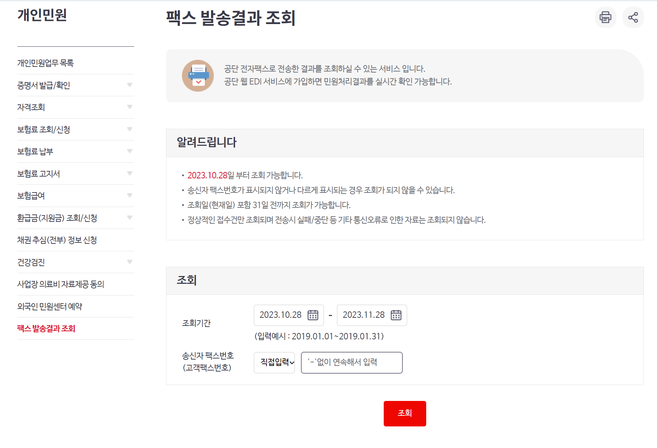Viewport: 657px width, 448px height.
Task: Click the fax machine icon in the info banner
Action: coord(198,75)
